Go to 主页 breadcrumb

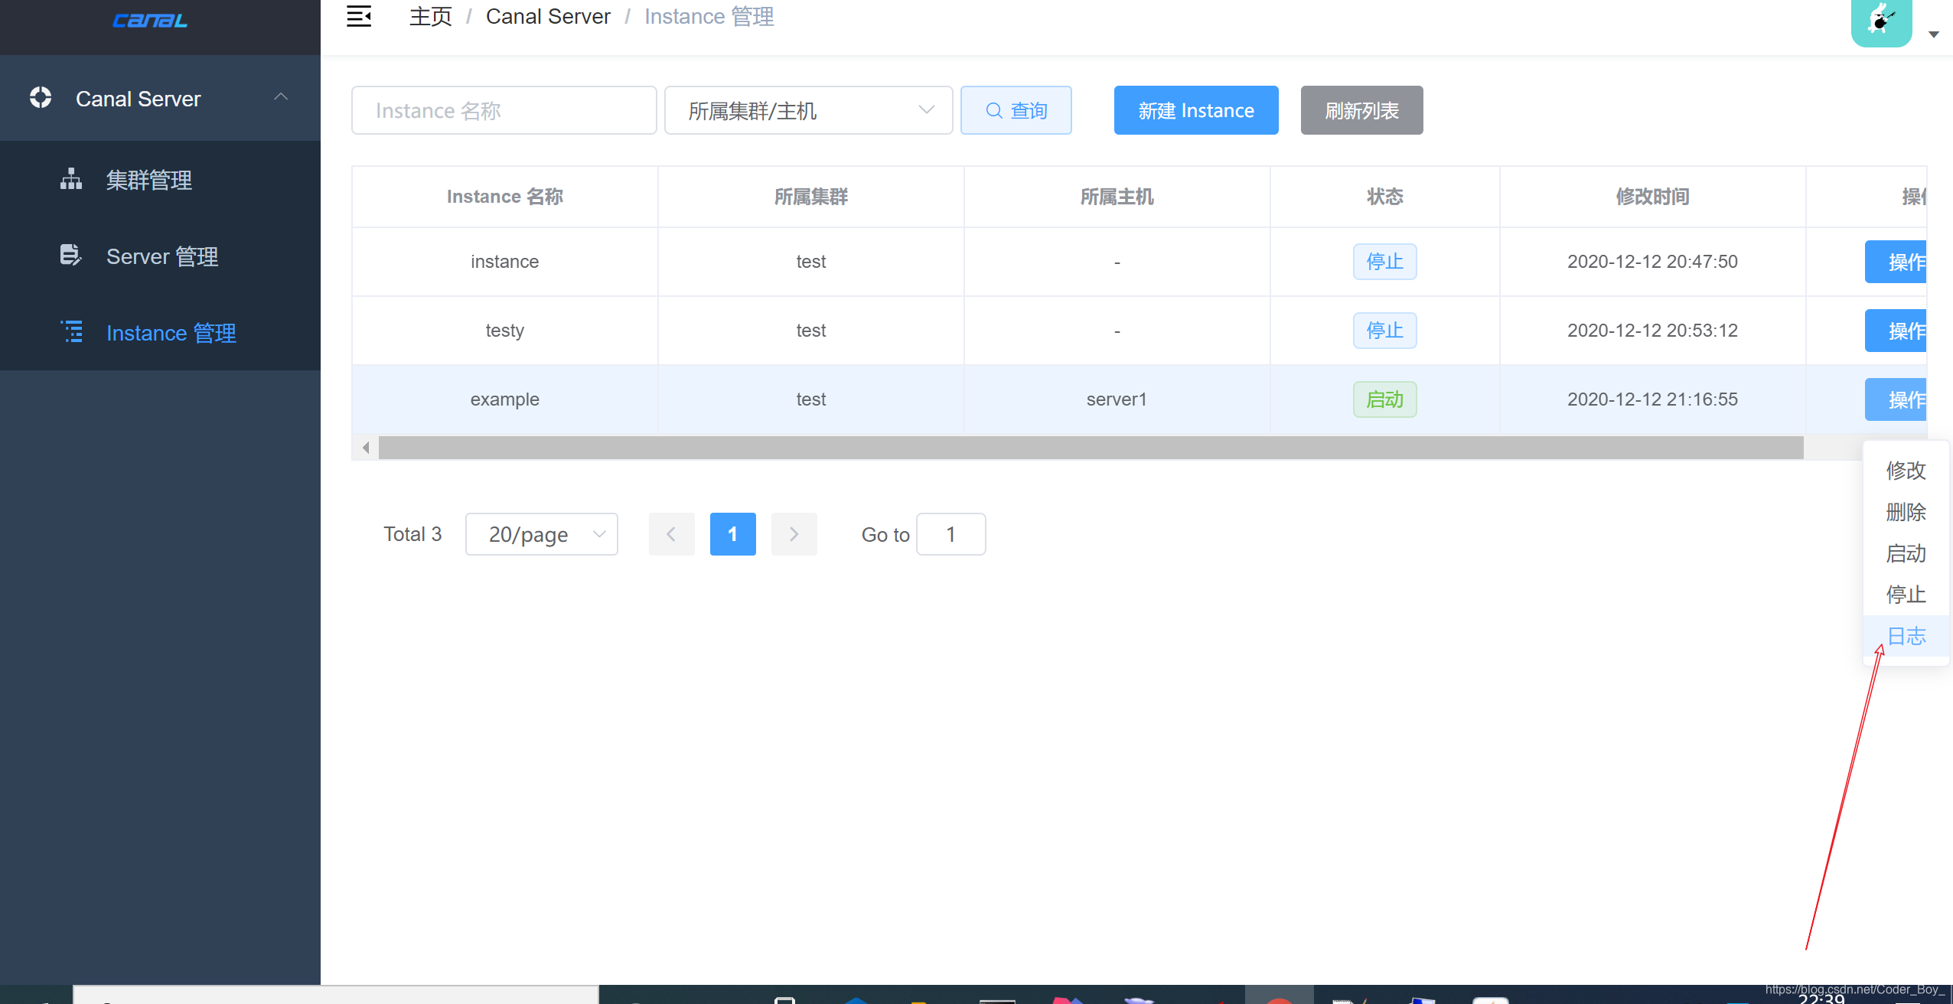click(x=431, y=17)
